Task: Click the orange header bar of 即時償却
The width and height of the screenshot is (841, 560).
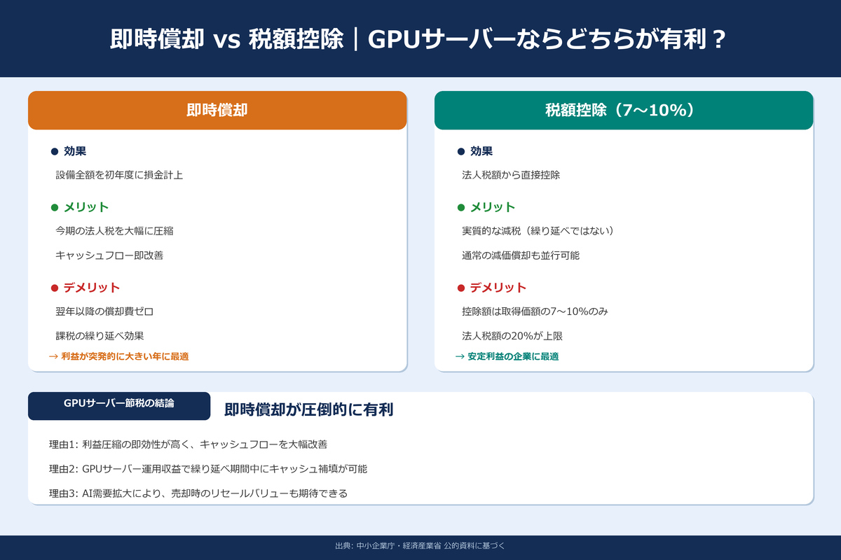Action: pos(217,109)
